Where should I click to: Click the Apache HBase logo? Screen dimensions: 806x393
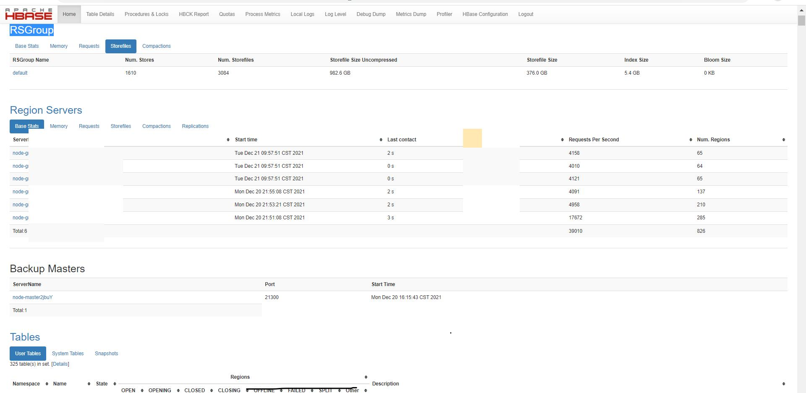pyautogui.click(x=28, y=14)
